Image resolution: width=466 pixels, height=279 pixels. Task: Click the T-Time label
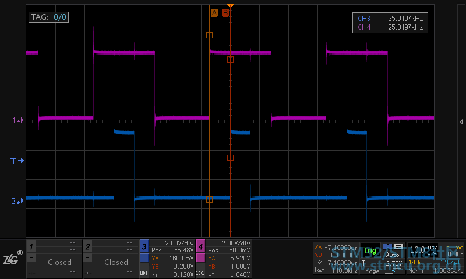click(x=453, y=247)
